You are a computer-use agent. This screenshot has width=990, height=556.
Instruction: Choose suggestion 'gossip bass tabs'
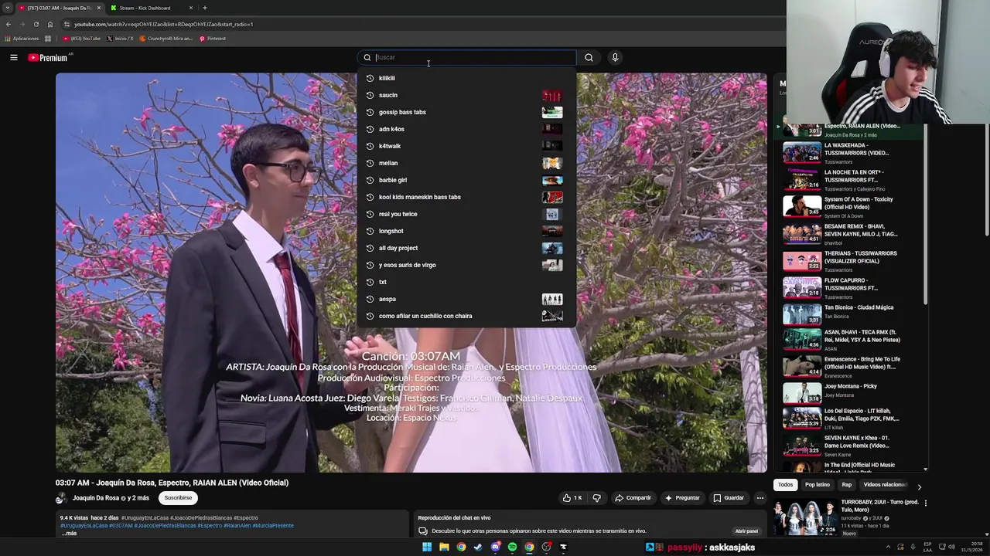coord(466,112)
